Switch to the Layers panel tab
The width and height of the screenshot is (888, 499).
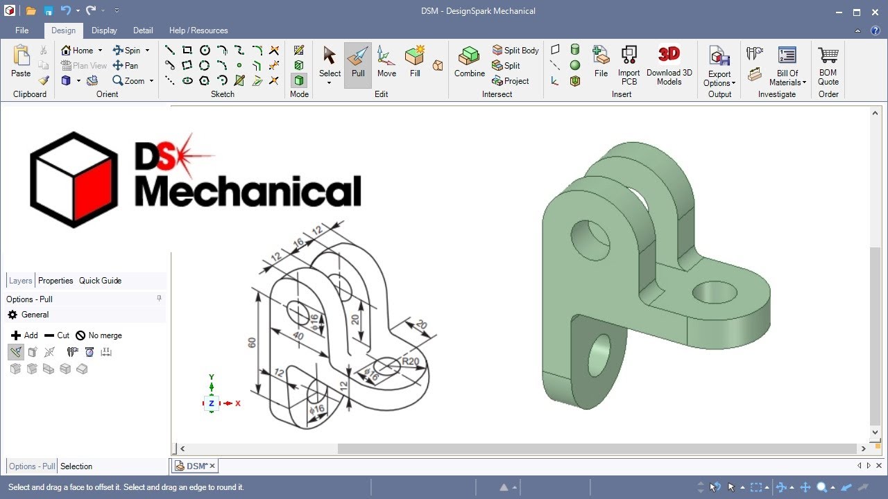pos(20,281)
